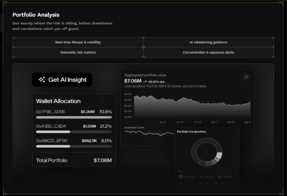The height and width of the screenshot is (196, 287).
Task: Click wallet address 0xABCD...EF90
Action: [52, 141]
